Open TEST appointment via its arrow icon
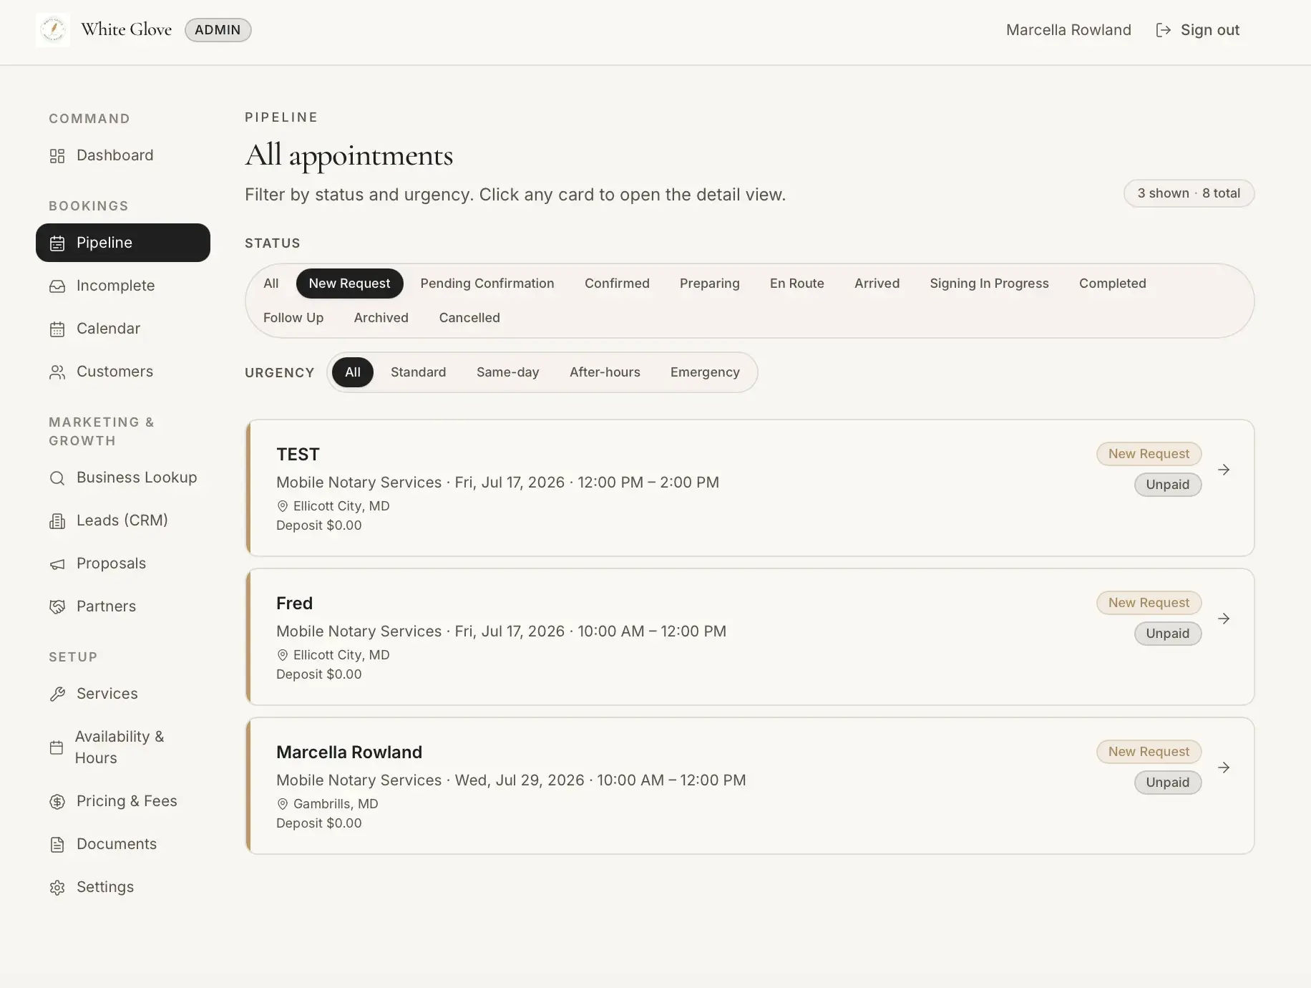Screen dimensions: 1311x988 [x=1224, y=470]
